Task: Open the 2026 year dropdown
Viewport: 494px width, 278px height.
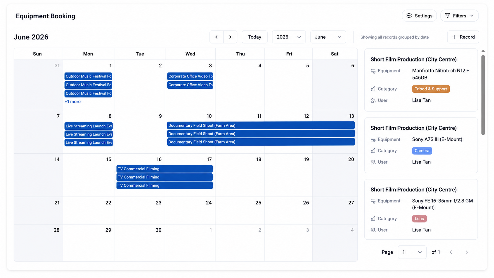Action: tap(289, 37)
